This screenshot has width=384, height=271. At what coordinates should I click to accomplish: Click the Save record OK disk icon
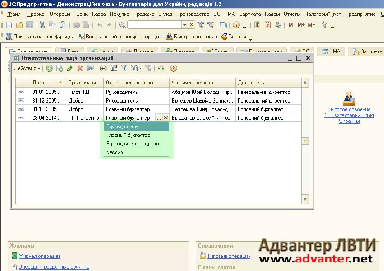(x=91, y=68)
